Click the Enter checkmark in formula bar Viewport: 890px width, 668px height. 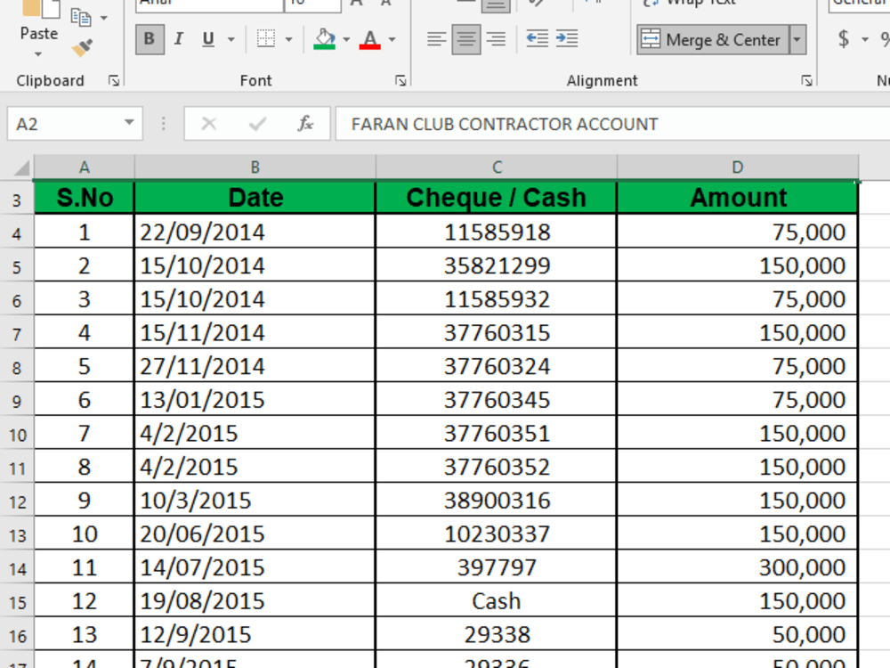258,124
